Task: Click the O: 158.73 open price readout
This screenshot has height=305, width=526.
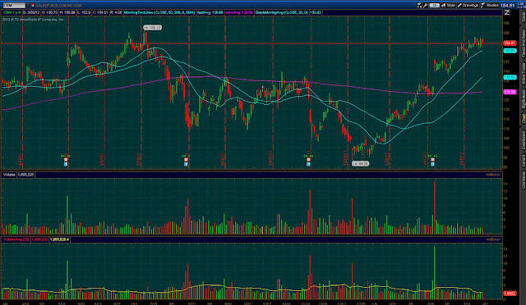Action: tap(50, 12)
